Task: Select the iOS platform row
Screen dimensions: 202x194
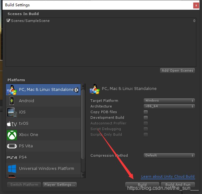Action: [43, 112]
